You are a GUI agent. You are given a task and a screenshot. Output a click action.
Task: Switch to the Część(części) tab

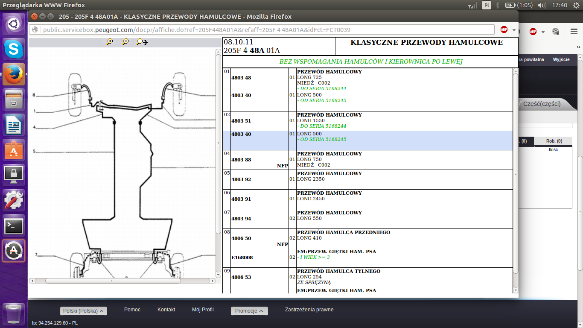coord(542,104)
